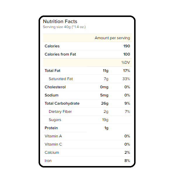Click the Nutrition Facts heading
The image size is (187, 190).
click(60, 21)
